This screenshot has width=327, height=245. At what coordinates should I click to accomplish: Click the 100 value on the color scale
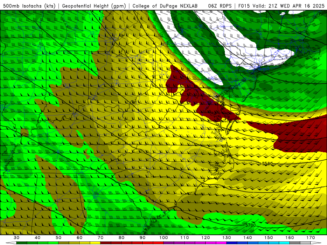tap(163, 238)
